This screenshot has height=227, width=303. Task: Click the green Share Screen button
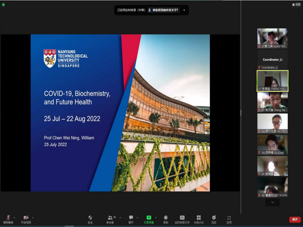pos(149,218)
